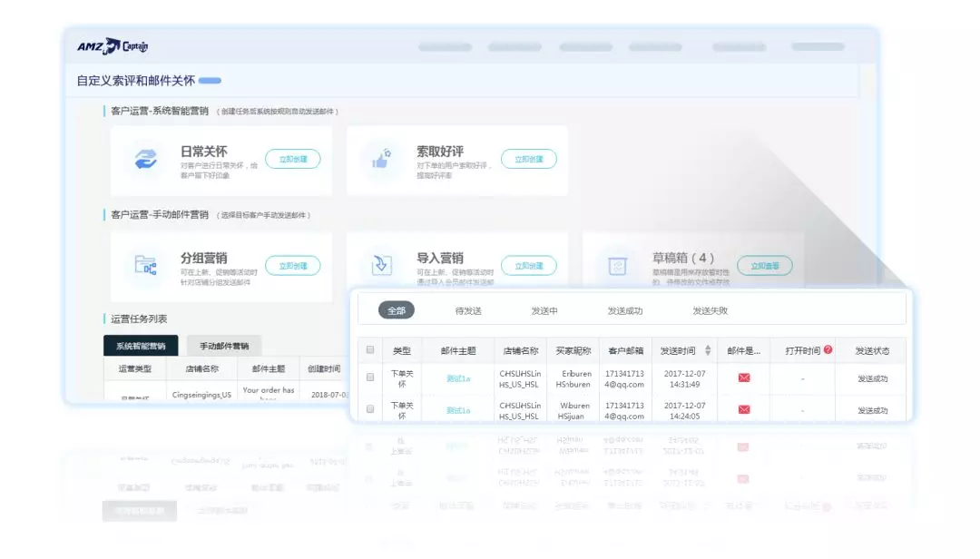Click the 类型 column header
Viewport: 980px width, 559px height.
pyautogui.click(x=402, y=351)
